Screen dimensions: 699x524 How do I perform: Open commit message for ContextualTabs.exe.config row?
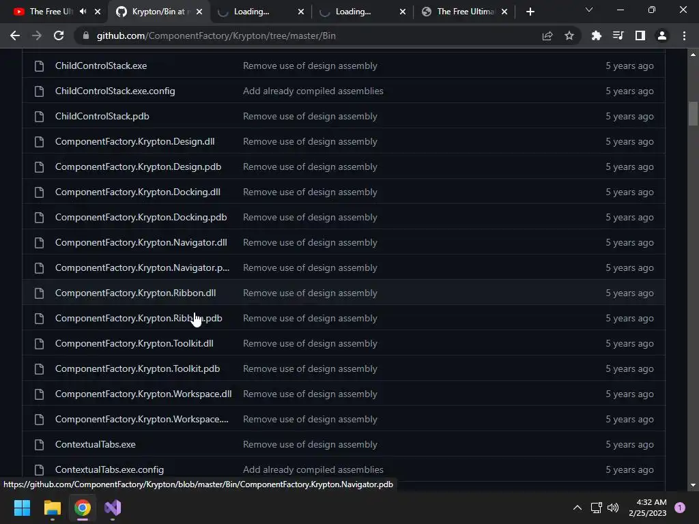coord(313,469)
